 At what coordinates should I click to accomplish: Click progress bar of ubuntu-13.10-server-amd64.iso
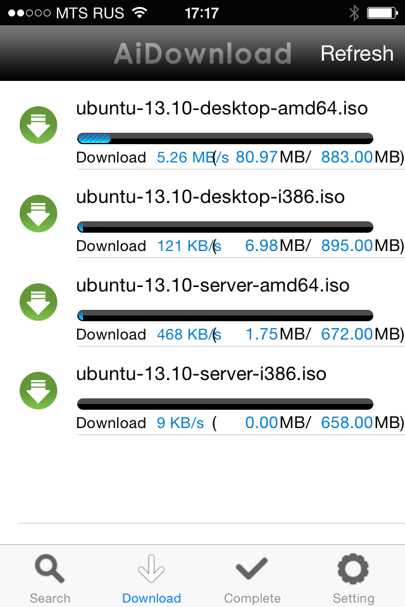coord(225,316)
